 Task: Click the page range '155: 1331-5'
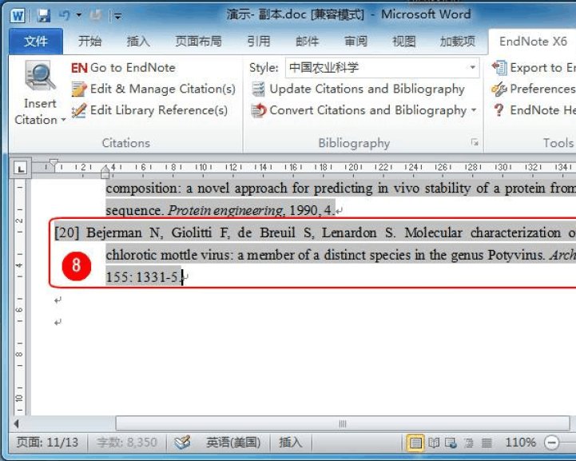point(143,277)
